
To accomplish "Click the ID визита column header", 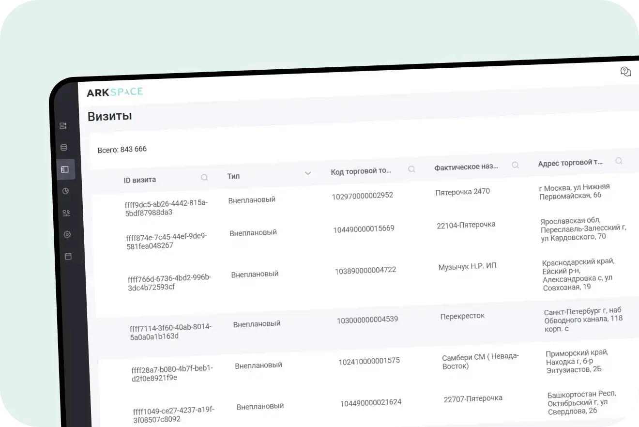I will pyautogui.click(x=139, y=180).
